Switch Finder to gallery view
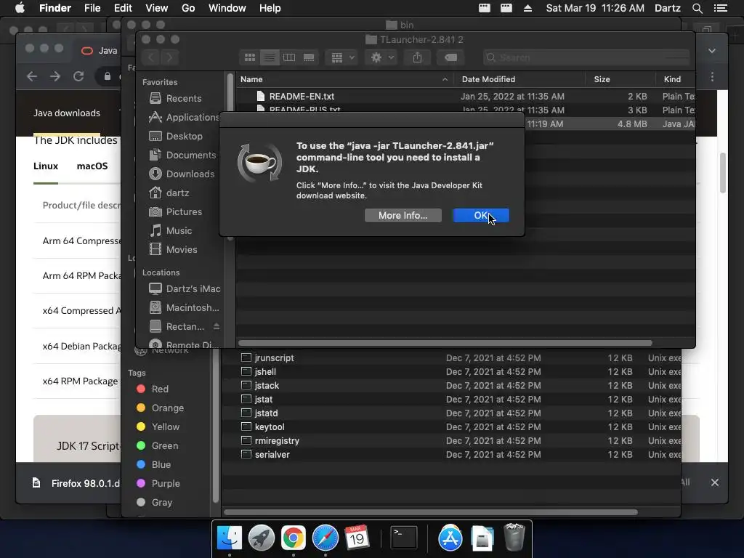 [308, 57]
